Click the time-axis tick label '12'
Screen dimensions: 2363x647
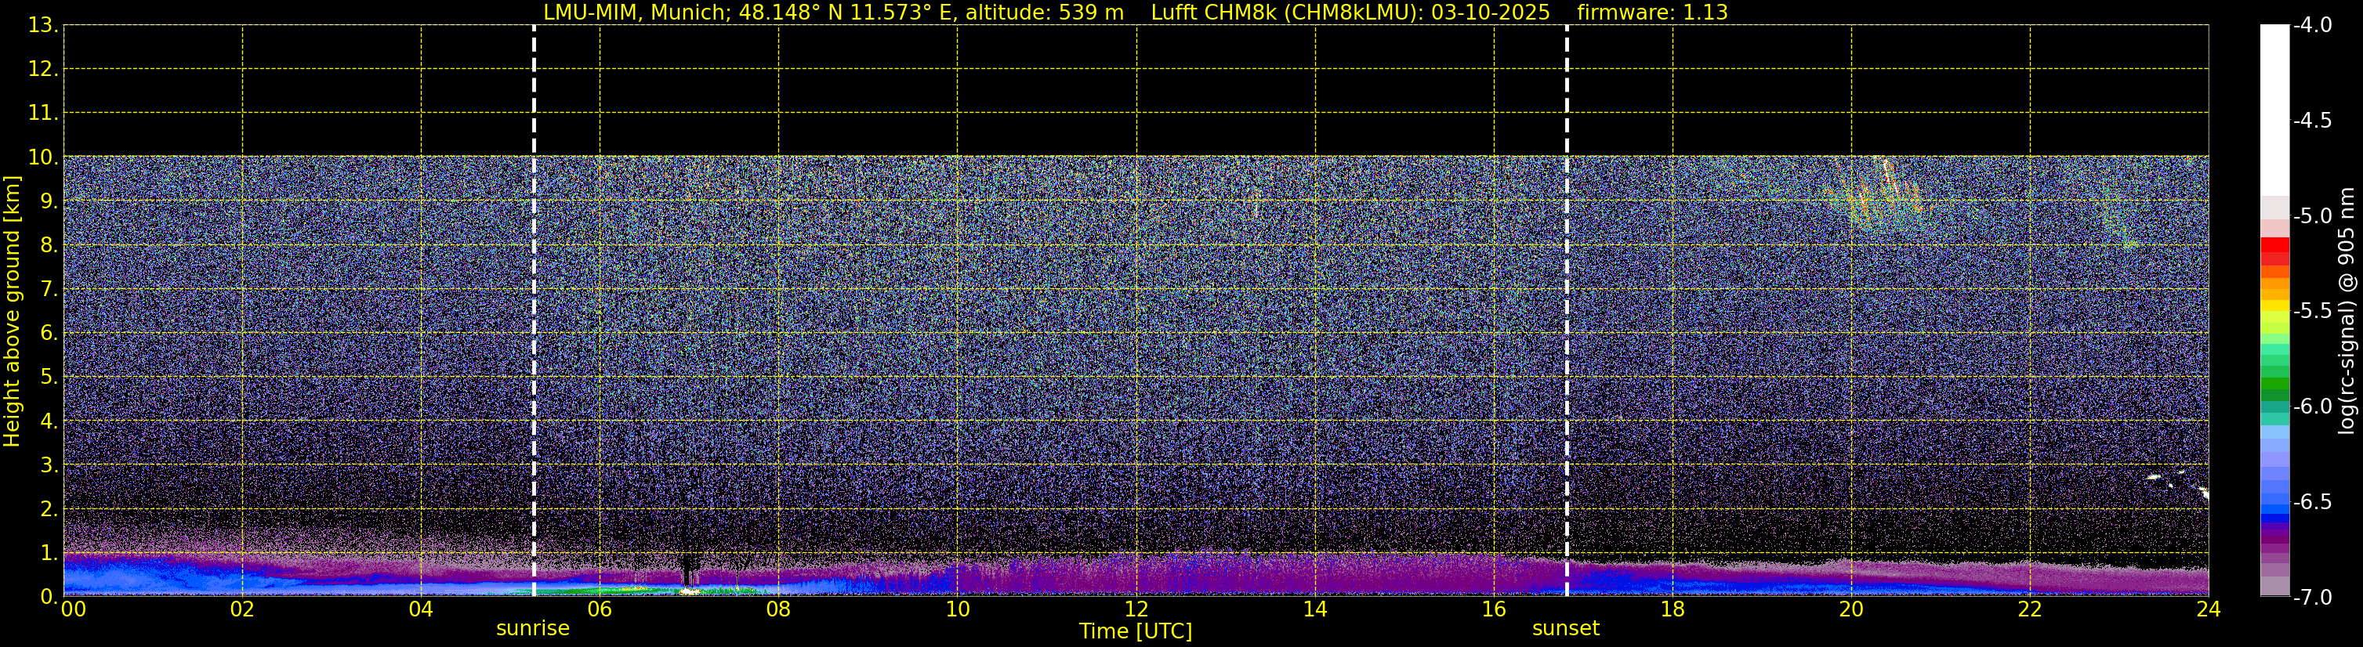pyautogui.click(x=1136, y=609)
